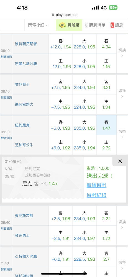The height and width of the screenshot is (277, 128).
Task: Tap the 切換 arrow for Knicks-Bulls game
Action: click(x=122, y=137)
